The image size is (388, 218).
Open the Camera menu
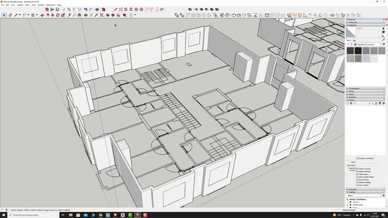[x=20, y=5]
